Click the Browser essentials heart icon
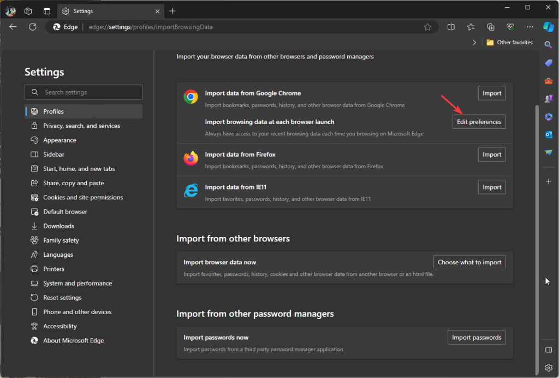559x378 pixels. click(x=510, y=27)
